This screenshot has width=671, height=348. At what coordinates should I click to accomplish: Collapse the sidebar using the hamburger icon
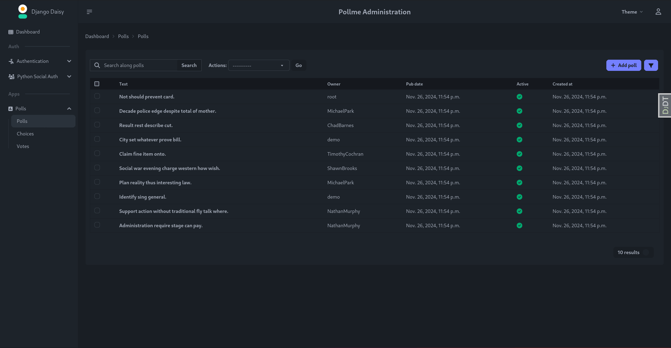click(x=89, y=12)
